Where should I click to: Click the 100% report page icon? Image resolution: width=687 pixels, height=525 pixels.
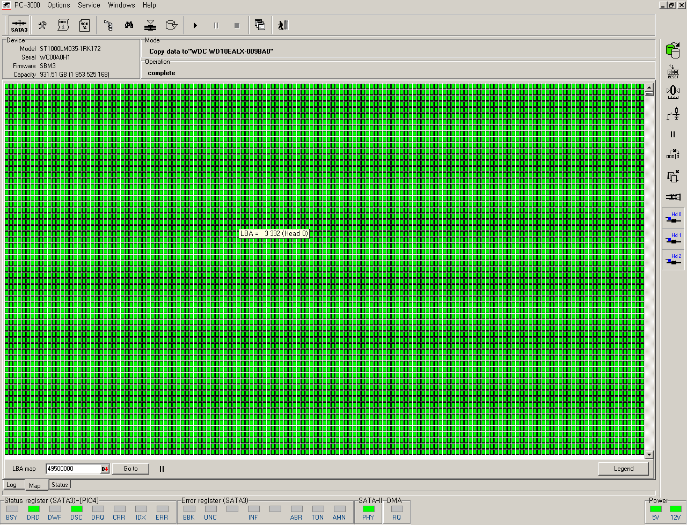pyautogui.click(x=85, y=25)
